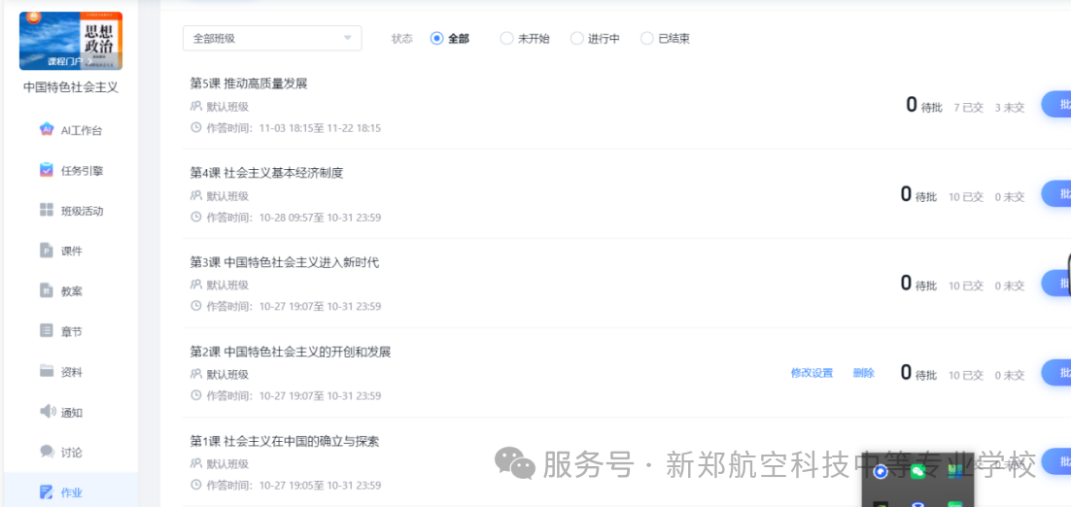Select the 进行中 status radio button
The image size is (1071, 507).
coord(577,38)
